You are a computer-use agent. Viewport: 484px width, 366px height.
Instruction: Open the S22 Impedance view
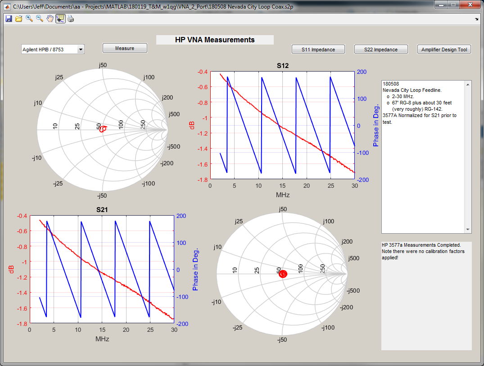381,49
